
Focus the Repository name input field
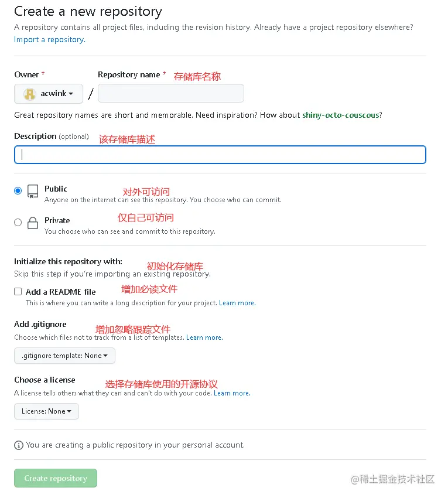pyautogui.click(x=170, y=94)
